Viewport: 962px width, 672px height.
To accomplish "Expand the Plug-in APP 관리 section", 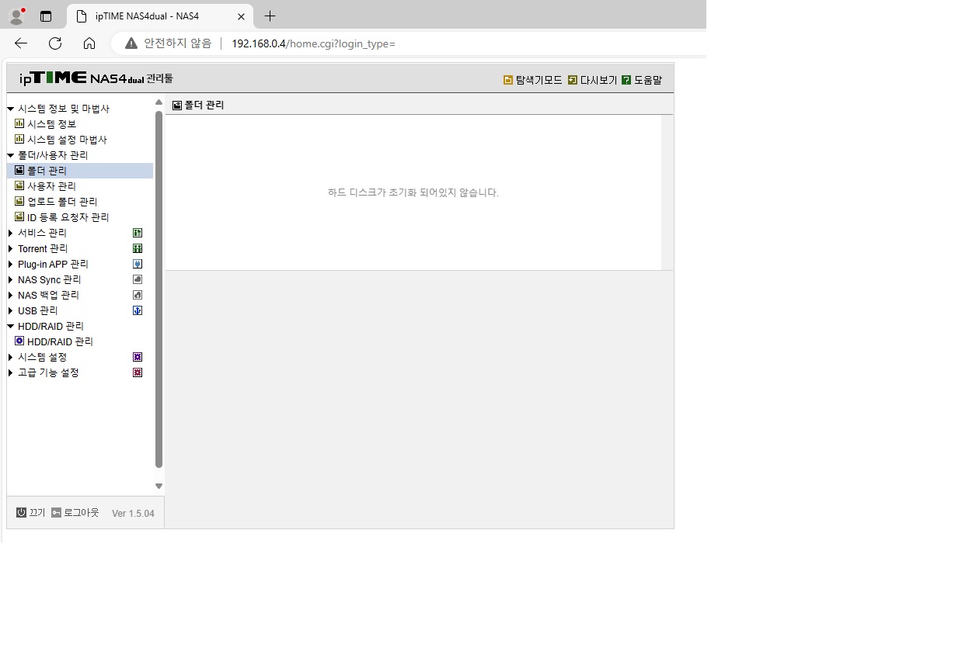I will click(11, 264).
